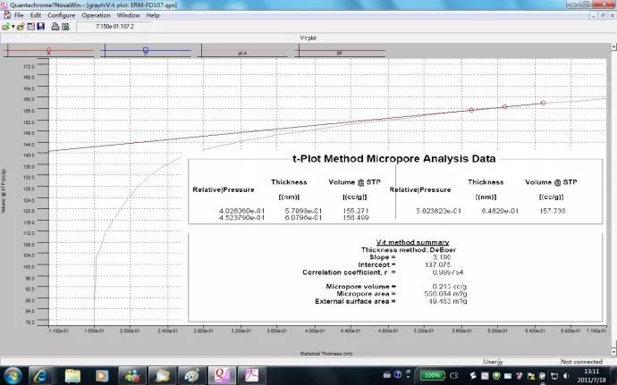This screenshot has height=385, width=617.
Task: Restore the inner document window
Action: pyautogui.click(x=603, y=15)
